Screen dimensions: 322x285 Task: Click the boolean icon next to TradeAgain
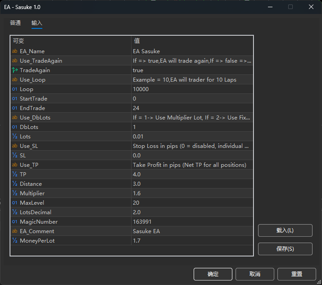pos(15,70)
